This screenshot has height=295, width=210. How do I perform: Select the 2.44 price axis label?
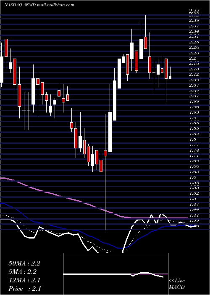(194, 11)
